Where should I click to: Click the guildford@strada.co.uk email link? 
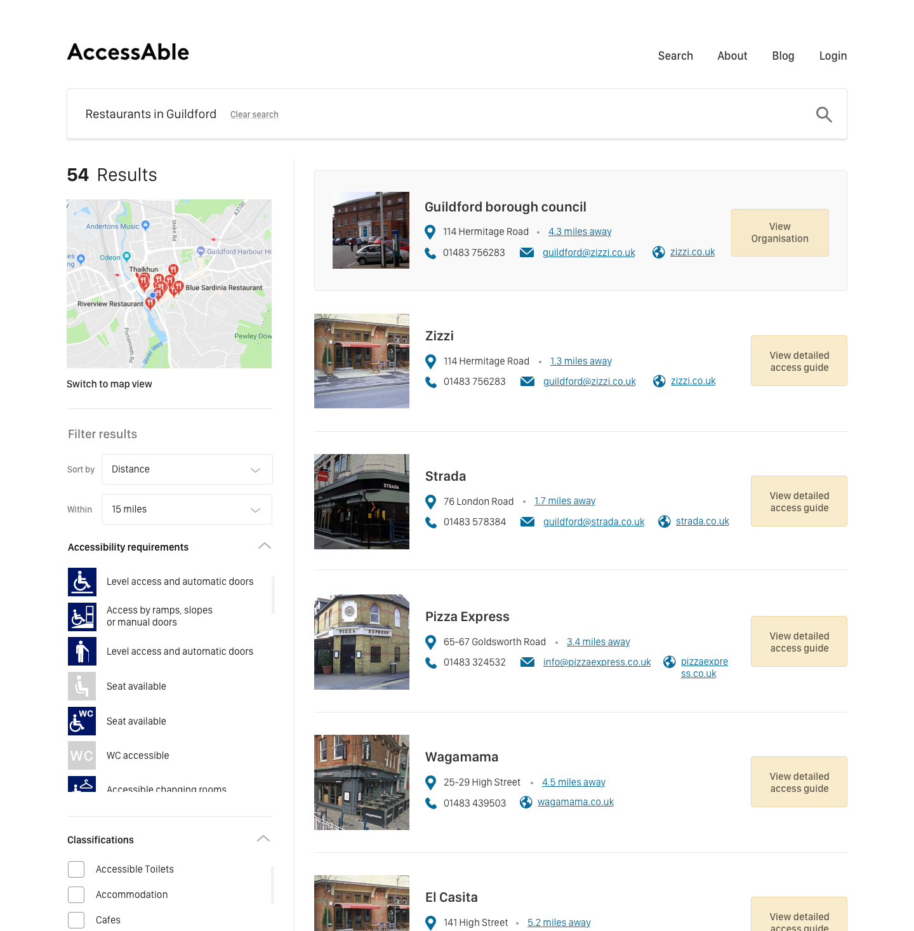pyautogui.click(x=594, y=522)
